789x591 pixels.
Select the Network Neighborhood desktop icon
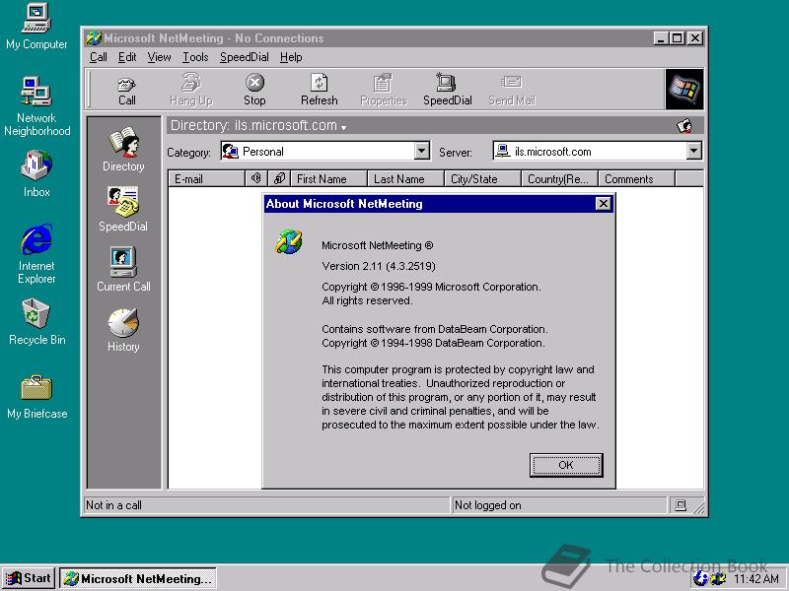click(36, 106)
